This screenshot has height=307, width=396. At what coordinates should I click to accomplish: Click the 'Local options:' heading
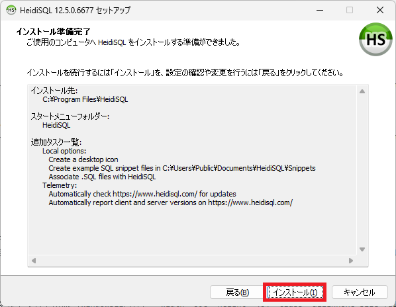(x=64, y=151)
